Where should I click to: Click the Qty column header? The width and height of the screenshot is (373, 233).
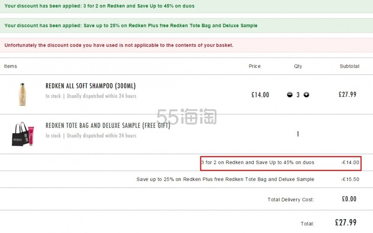click(x=298, y=66)
